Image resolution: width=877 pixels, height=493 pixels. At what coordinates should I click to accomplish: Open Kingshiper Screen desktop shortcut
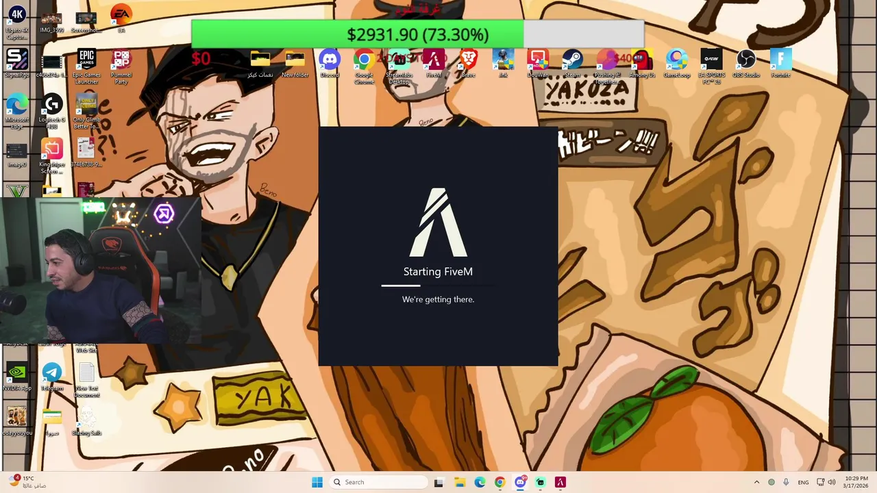coord(52,156)
